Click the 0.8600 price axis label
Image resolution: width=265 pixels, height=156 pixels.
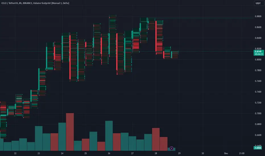258,27
